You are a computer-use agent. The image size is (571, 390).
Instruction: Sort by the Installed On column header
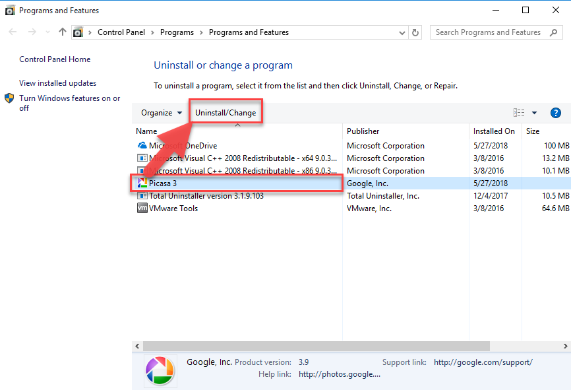(494, 131)
